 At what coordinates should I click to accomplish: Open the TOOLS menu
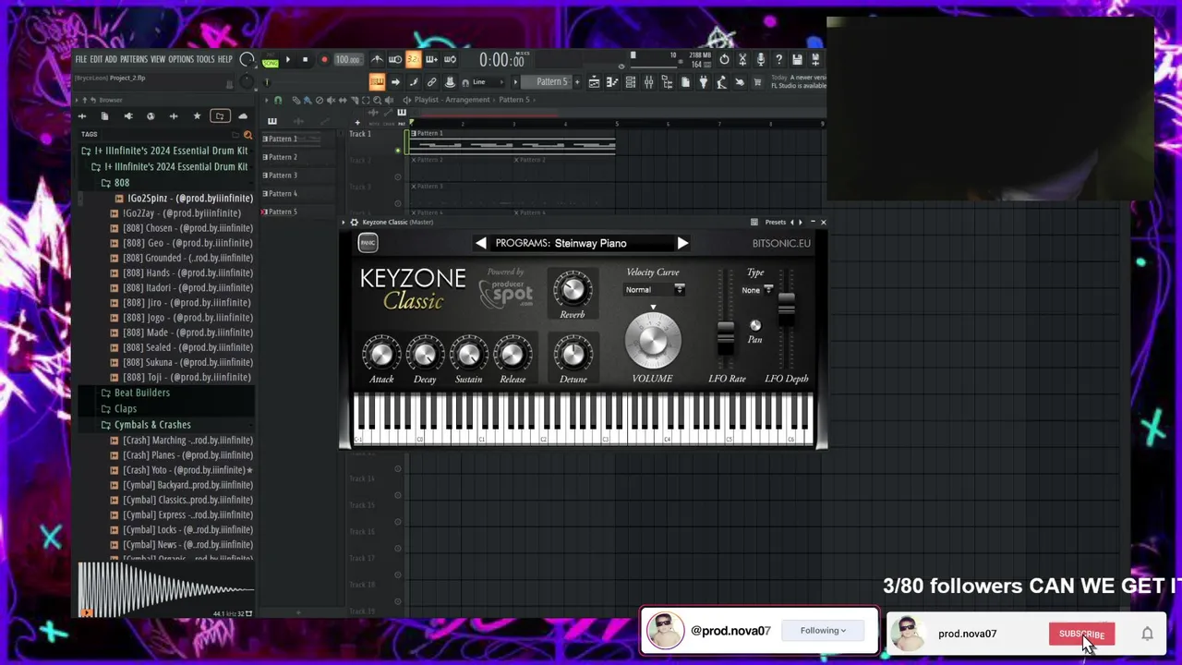tap(205, 60)
